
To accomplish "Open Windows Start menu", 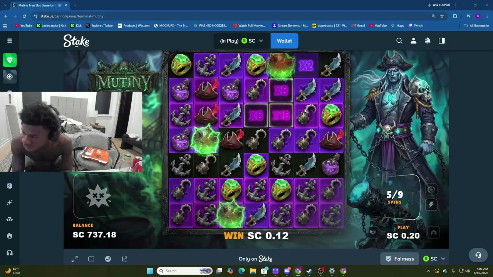I will click(x=150, y=271).
